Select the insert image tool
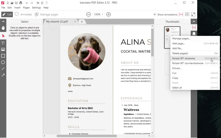 coord(3,49)
